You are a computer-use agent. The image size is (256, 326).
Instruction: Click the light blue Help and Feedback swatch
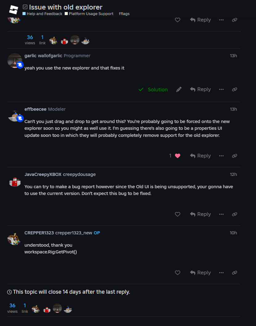point(24,14)
